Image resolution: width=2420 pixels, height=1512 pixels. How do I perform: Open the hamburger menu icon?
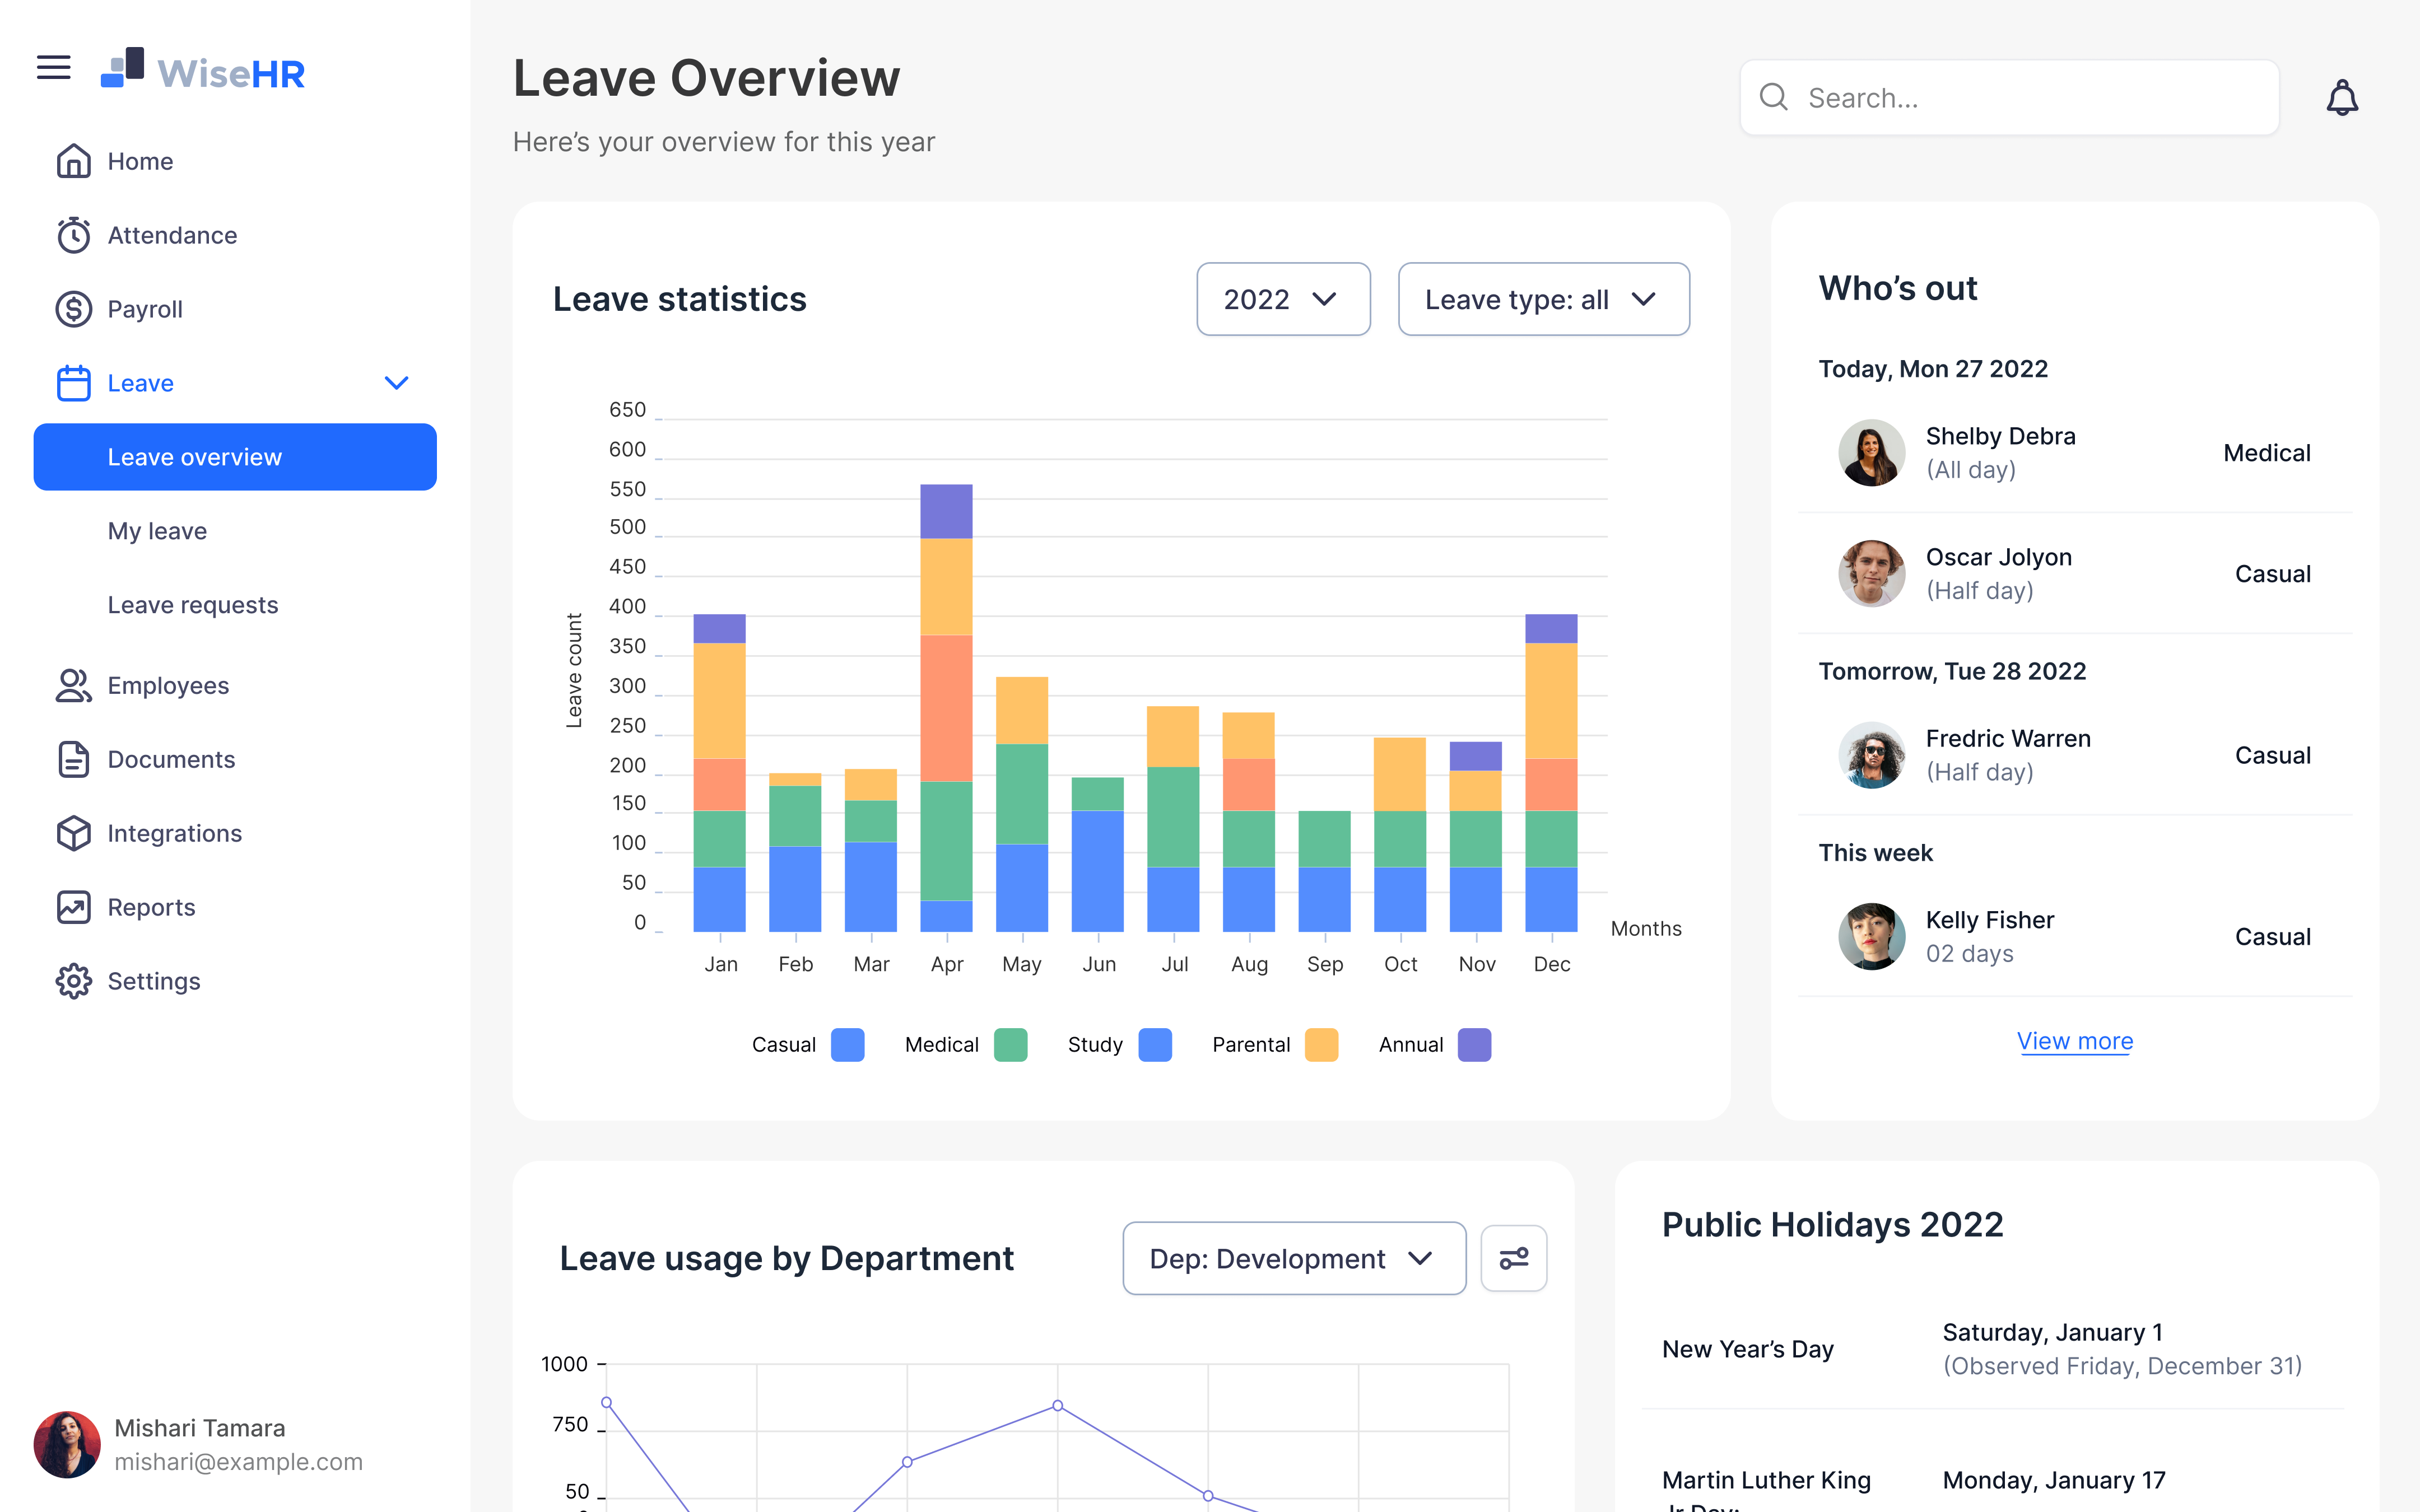(x=54, y=67)
